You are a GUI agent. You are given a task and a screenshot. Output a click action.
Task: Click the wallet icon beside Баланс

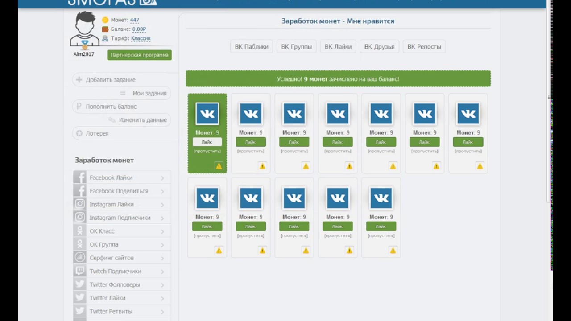(x=105, y=29)
